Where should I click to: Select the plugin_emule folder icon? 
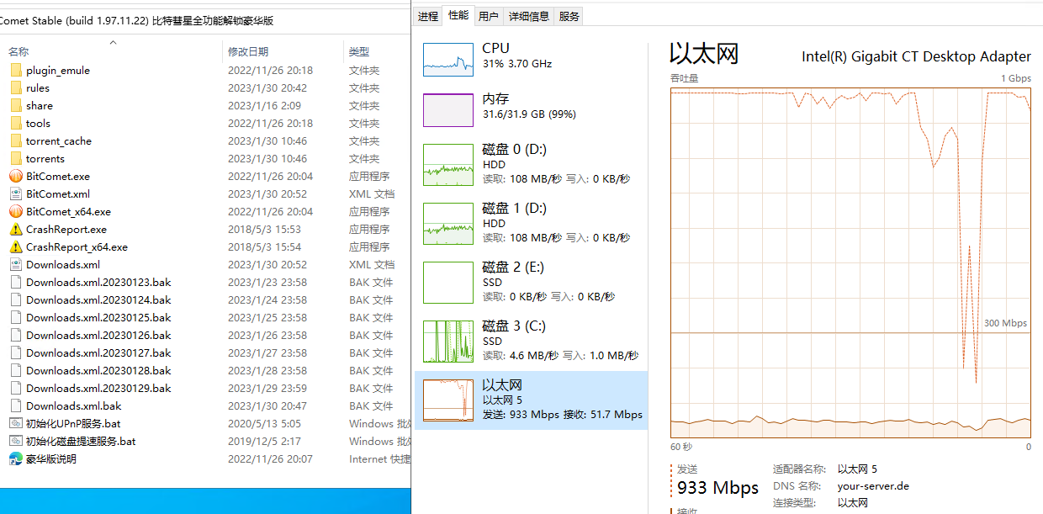[x=16, y=71]
